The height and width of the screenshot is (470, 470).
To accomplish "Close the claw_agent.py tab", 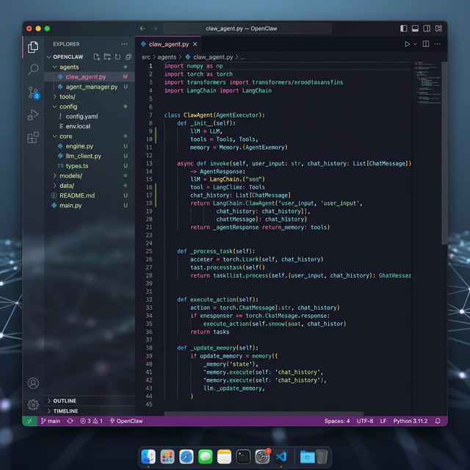I will coord(195,44).
